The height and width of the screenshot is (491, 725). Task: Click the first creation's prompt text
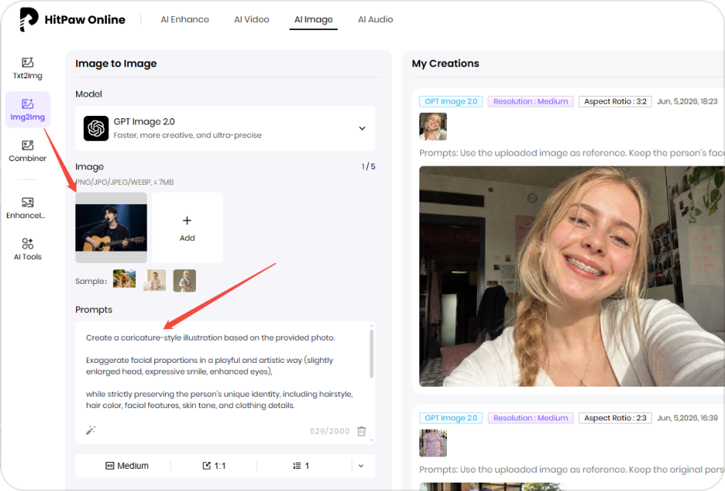tap(572, 153)
